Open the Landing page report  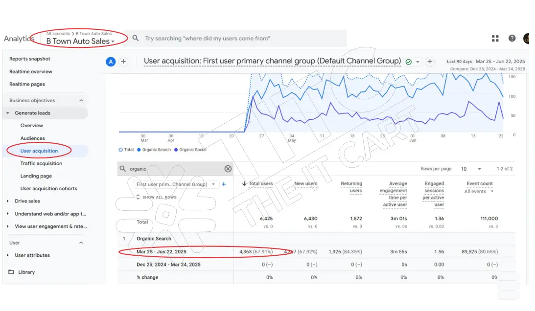[36, 176]
